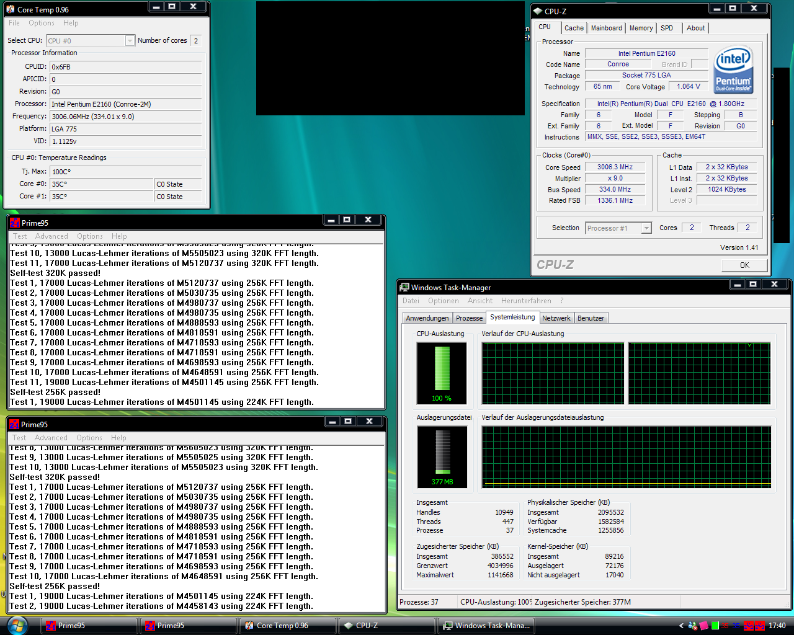Click OK button in CPU-Z
794x635 pixels.
[744, 265]
